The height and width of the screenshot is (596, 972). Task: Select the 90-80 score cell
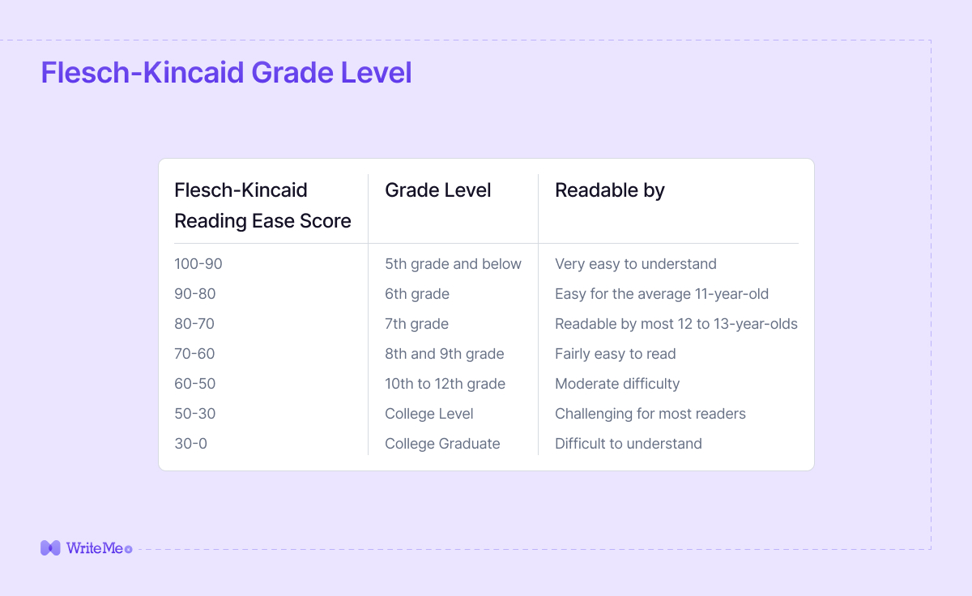pyautogui.click(x=195, y=294)
